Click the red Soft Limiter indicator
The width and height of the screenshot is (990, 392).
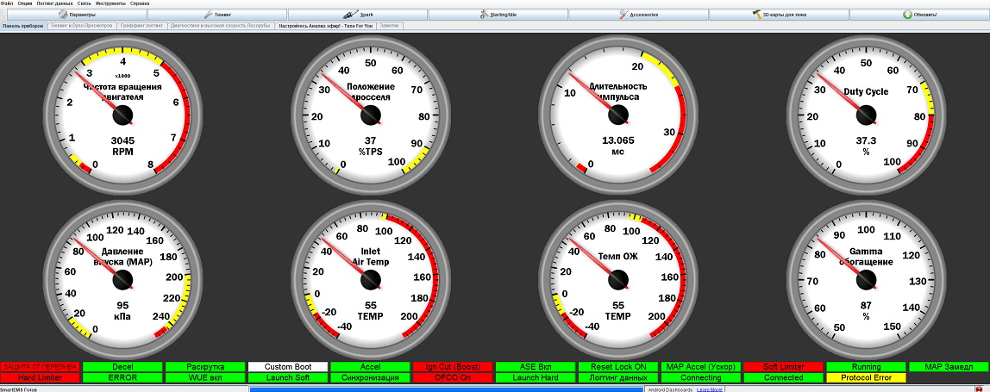(784, 367)
